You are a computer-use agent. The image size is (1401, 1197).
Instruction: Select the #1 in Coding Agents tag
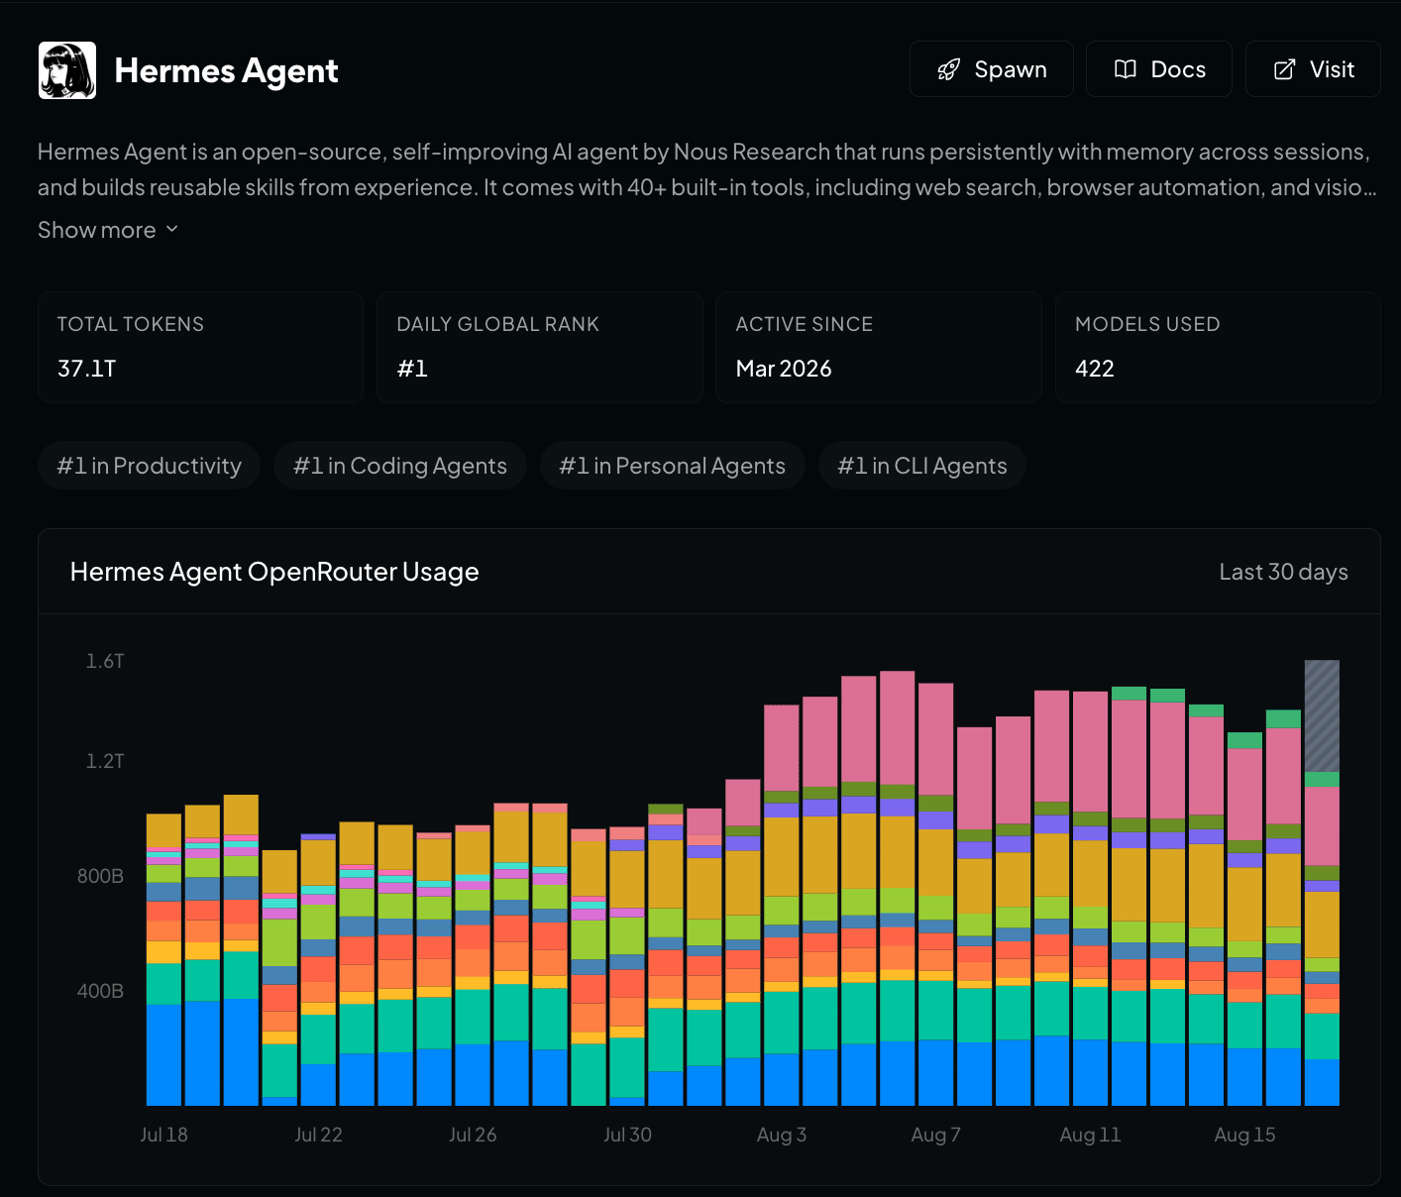tap(400, 466)
